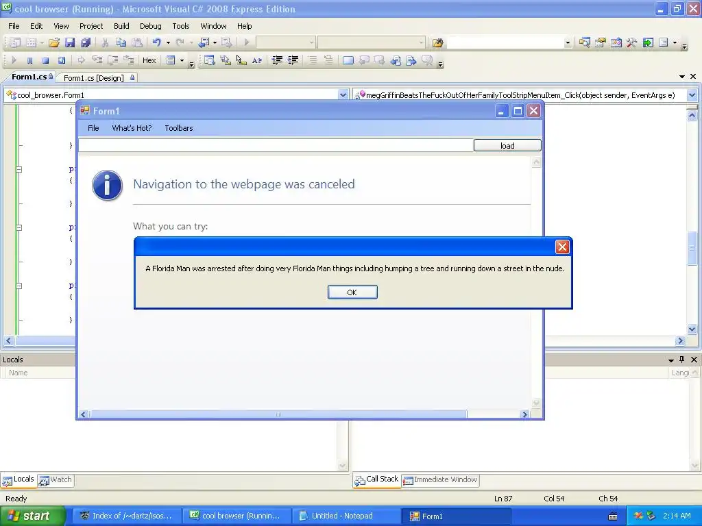Click the Toggle Bookmark icon
Screen dimensions: 702x526
pyautogui.click(x=348, y=60)
